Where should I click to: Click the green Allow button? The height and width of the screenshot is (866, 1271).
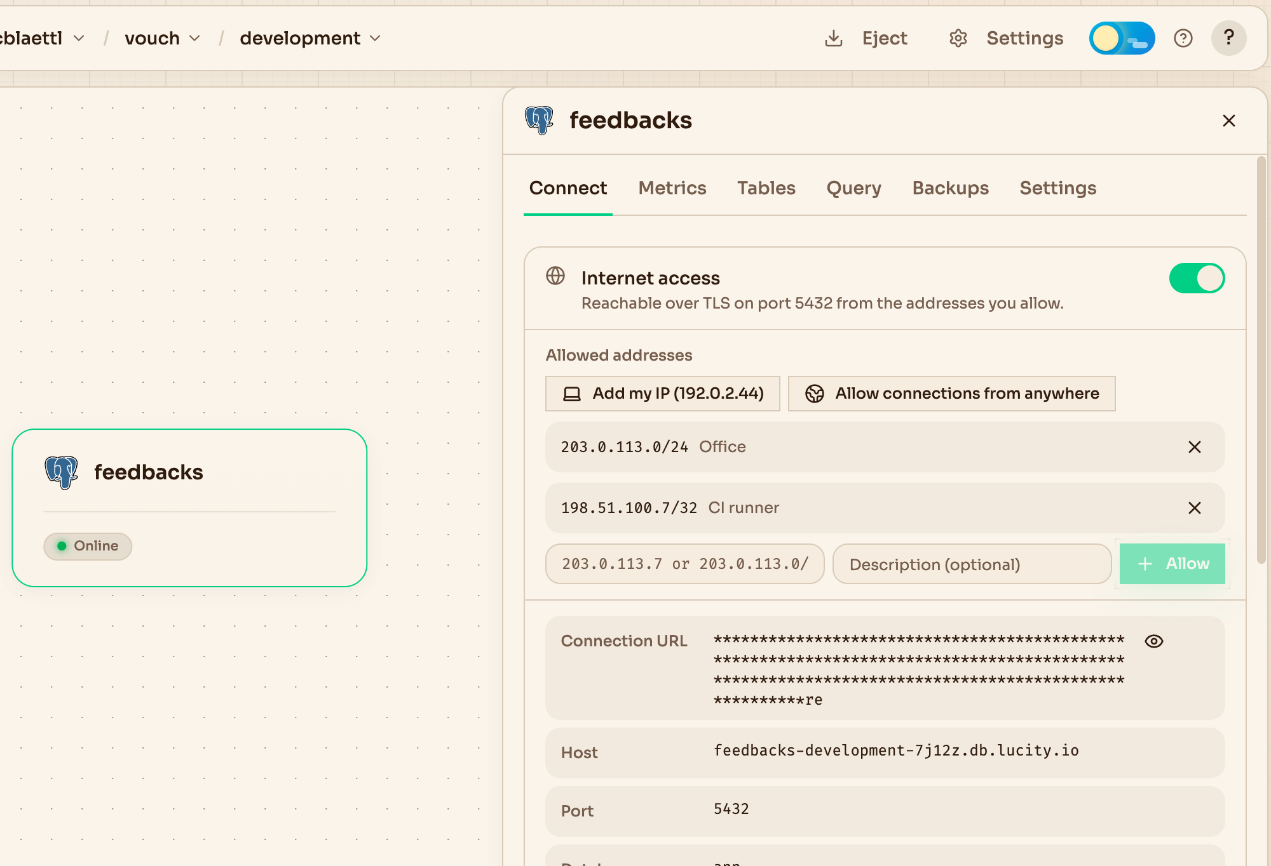pyautogui.click(x=1172, y=564)
